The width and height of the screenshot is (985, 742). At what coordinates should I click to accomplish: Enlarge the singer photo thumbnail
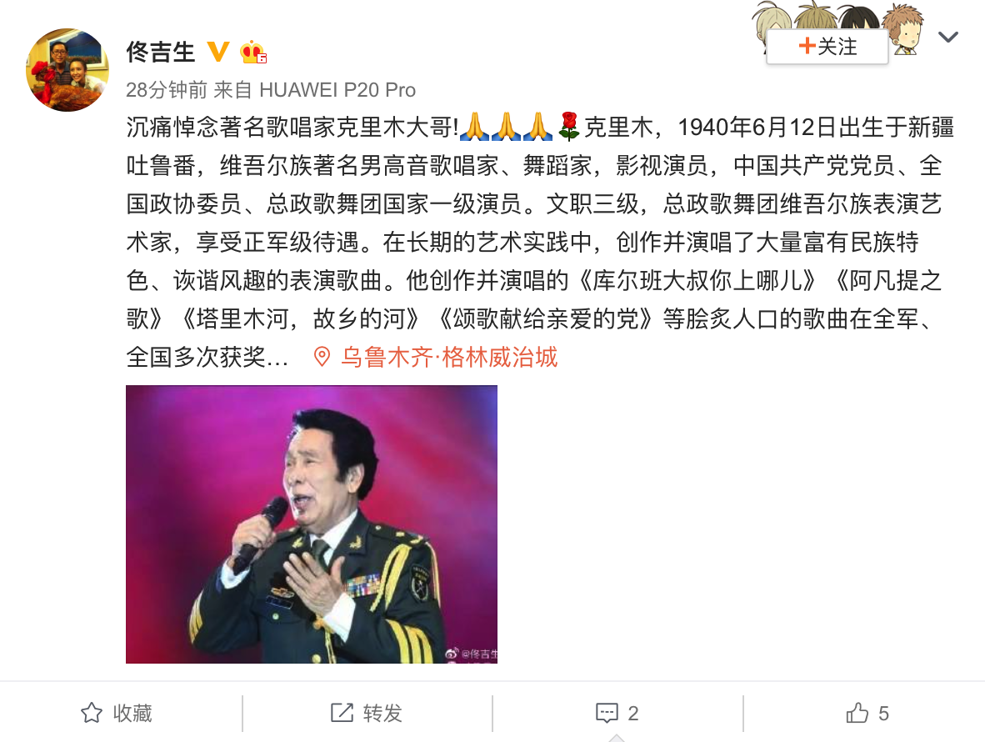click(x=312, y=524)
